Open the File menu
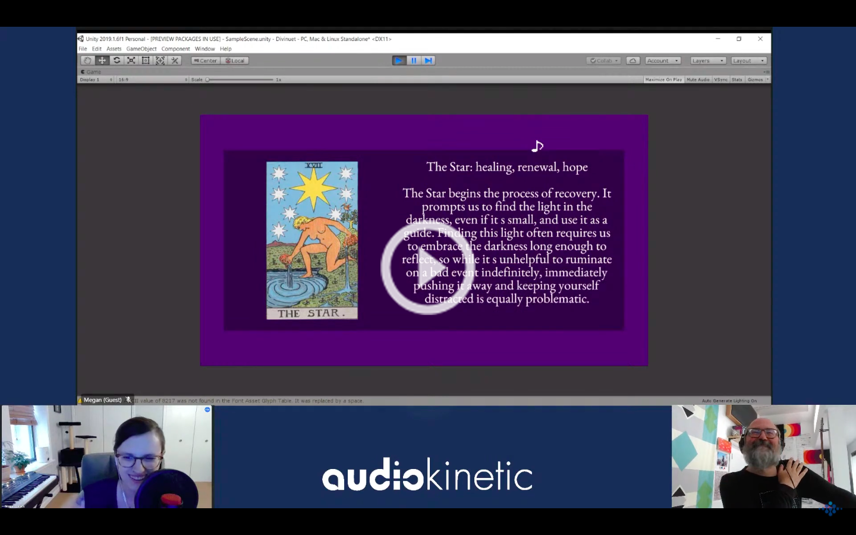This screenshot has height=535, width=856. click(83, 49)
